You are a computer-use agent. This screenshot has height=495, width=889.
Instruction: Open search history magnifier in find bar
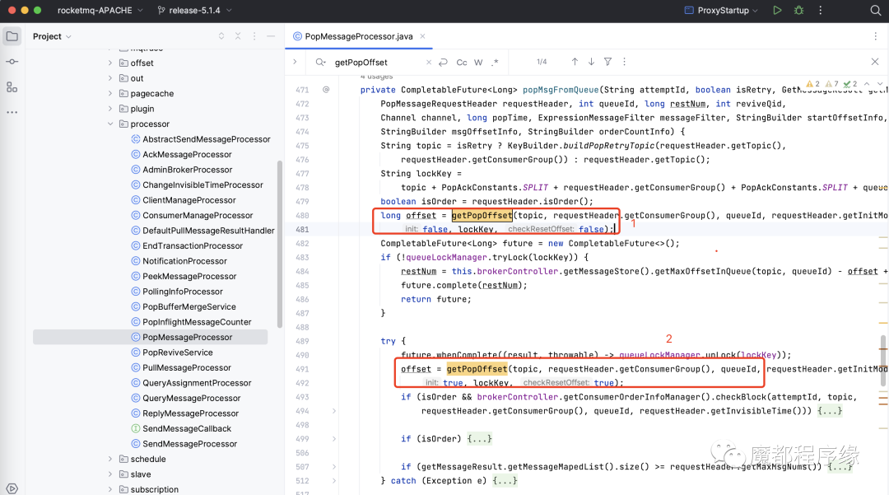coord(321,63)
